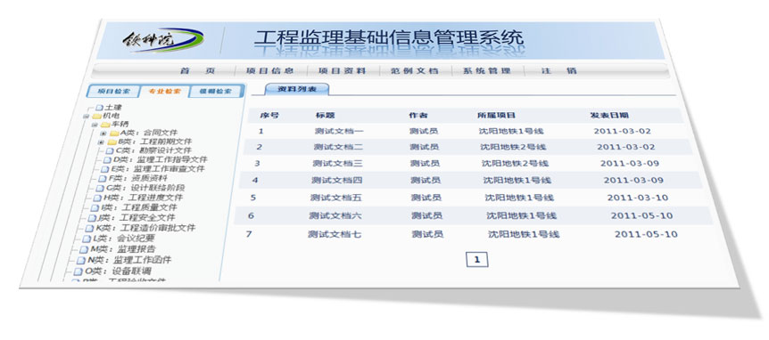The image size is (769, 340).
Task: Click 沈阳地铁2号线 in row 2
Action: click(513, 147)
